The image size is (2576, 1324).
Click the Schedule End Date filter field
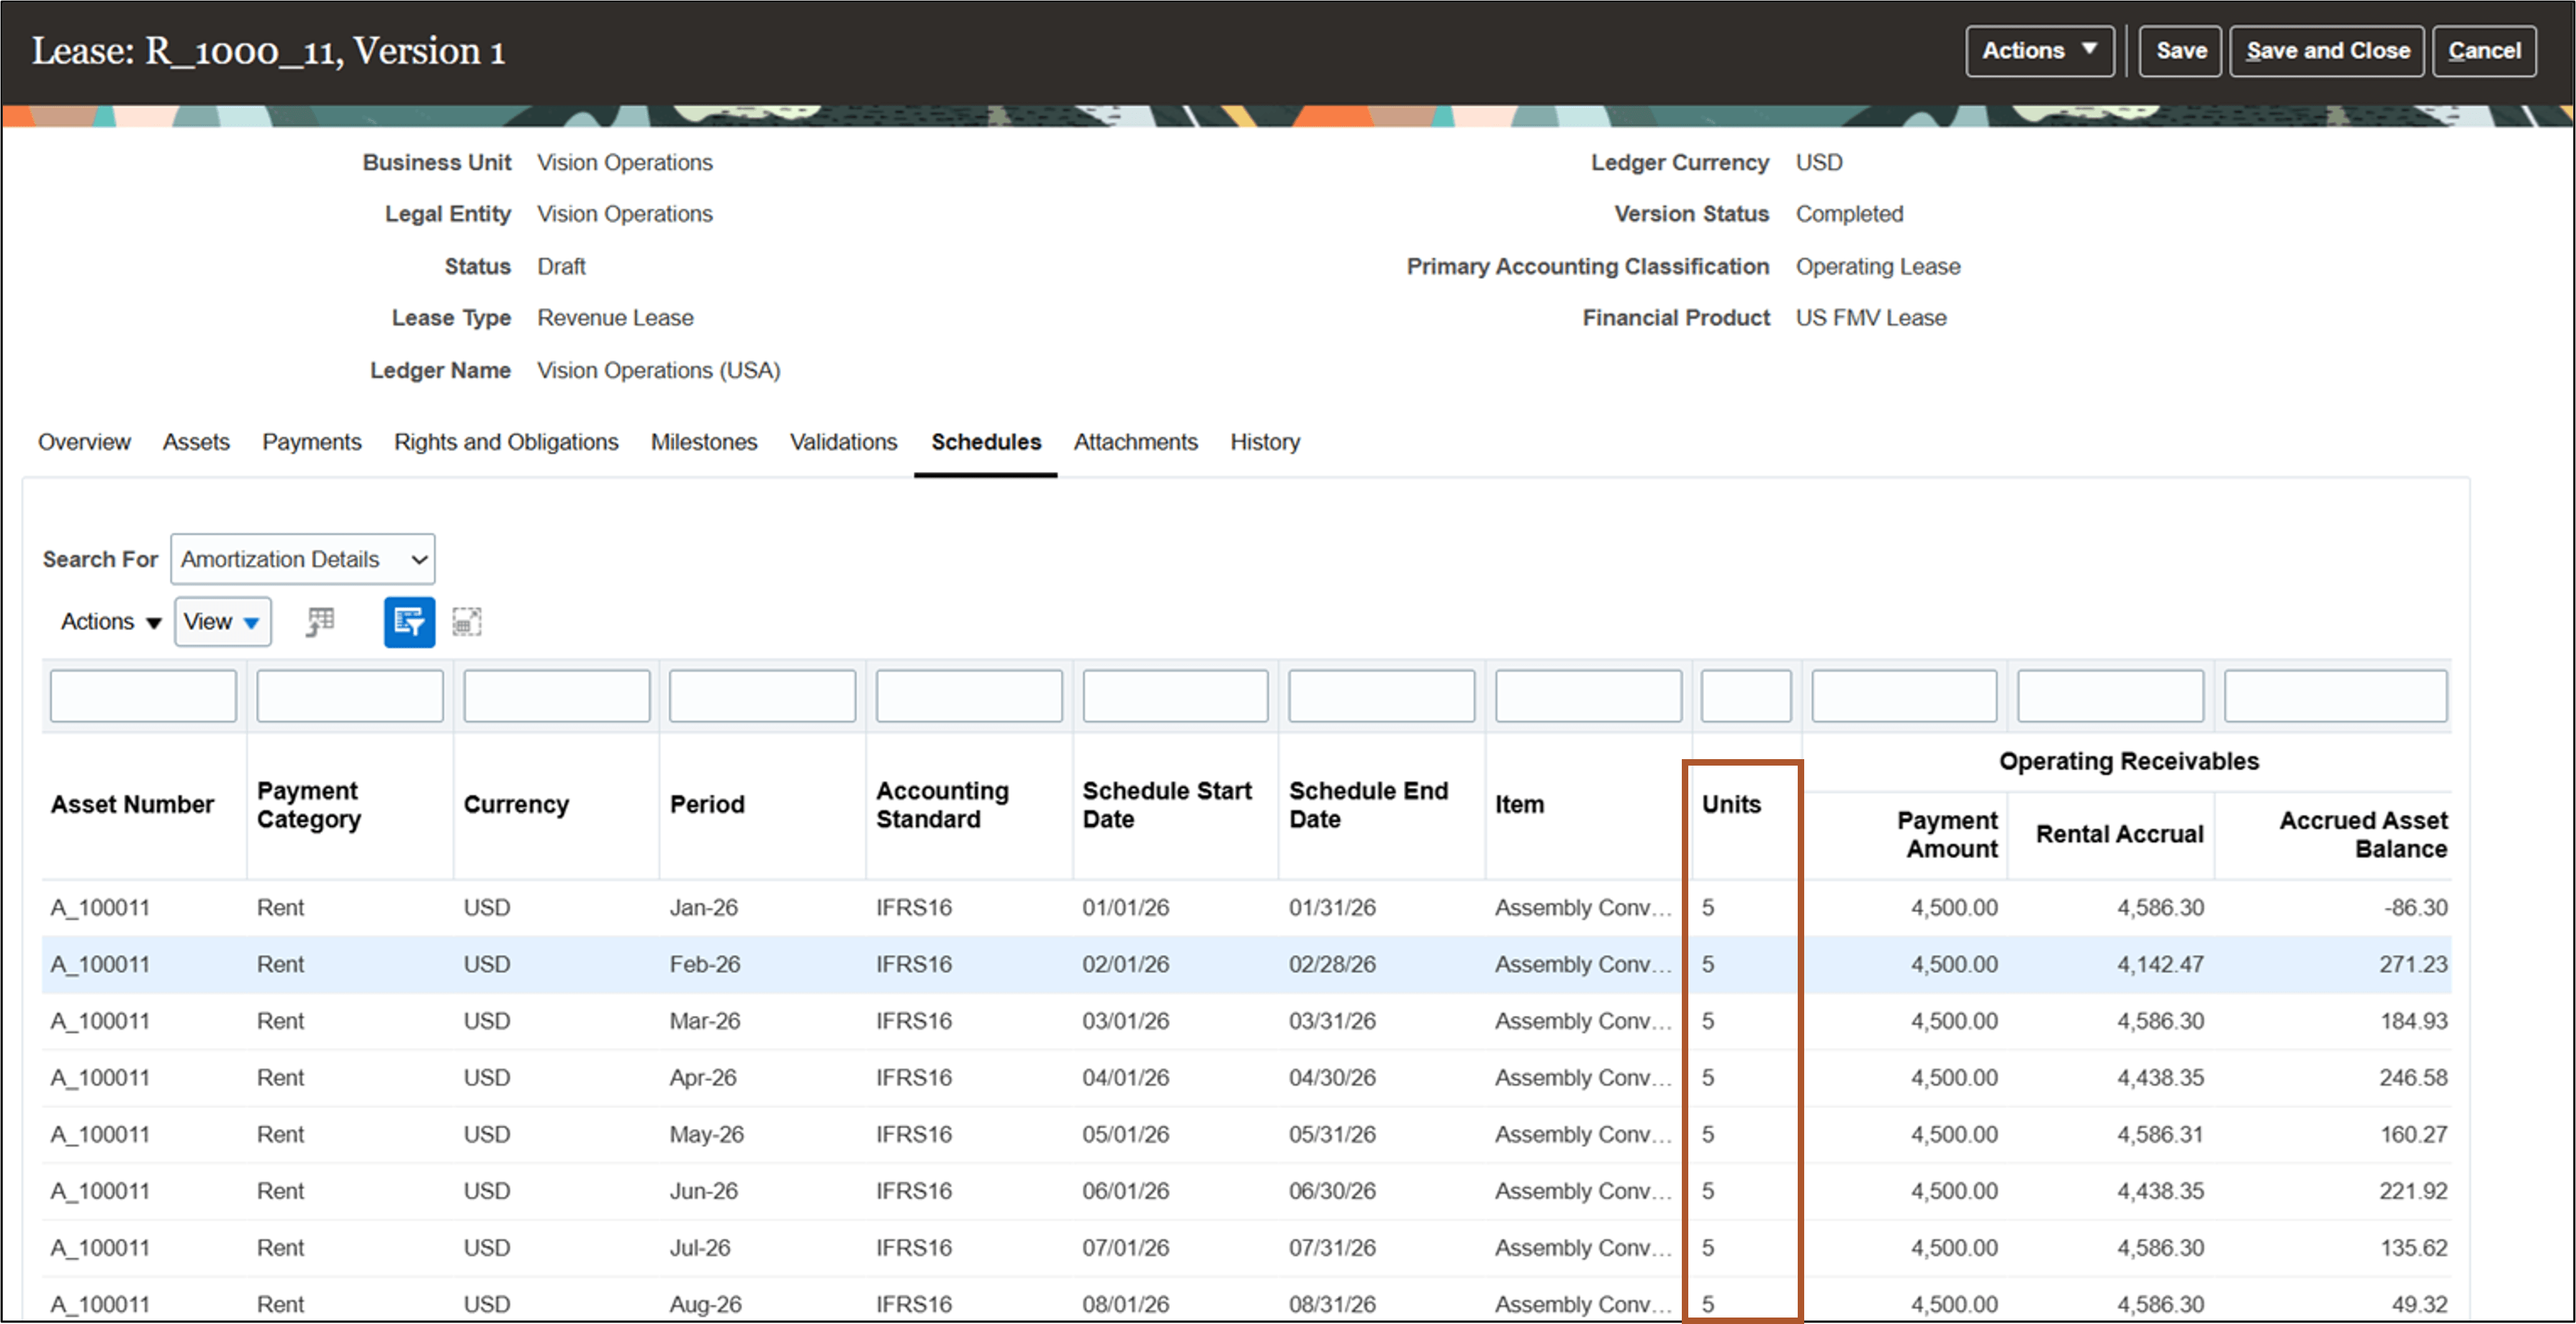click(x=1381, y=696)
